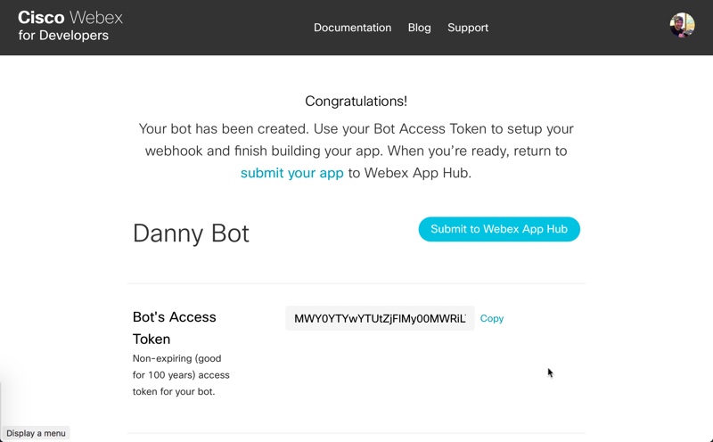Copy the bot's access token
Image resolution: width=713 pixels, height=442 pixels.
492,318
